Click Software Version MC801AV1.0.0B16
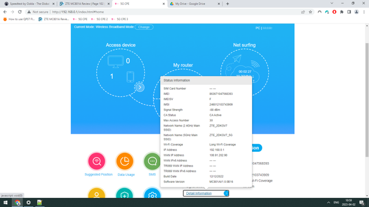Image resolution: width=369 pixels, height=207 pixels. [221, 182]
